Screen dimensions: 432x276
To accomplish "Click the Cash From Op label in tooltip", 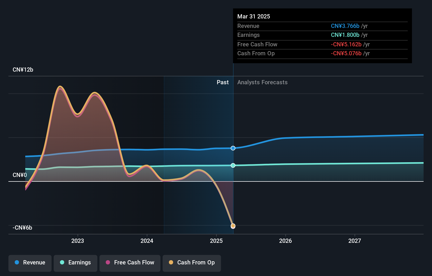I will (256, 53).
